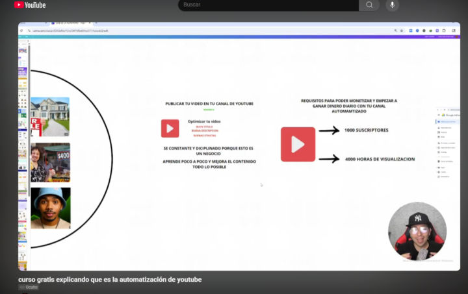Click the dark round extension icon
468x294 pixels.
424,31
